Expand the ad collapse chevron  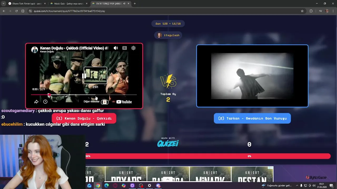coord(168,180)
